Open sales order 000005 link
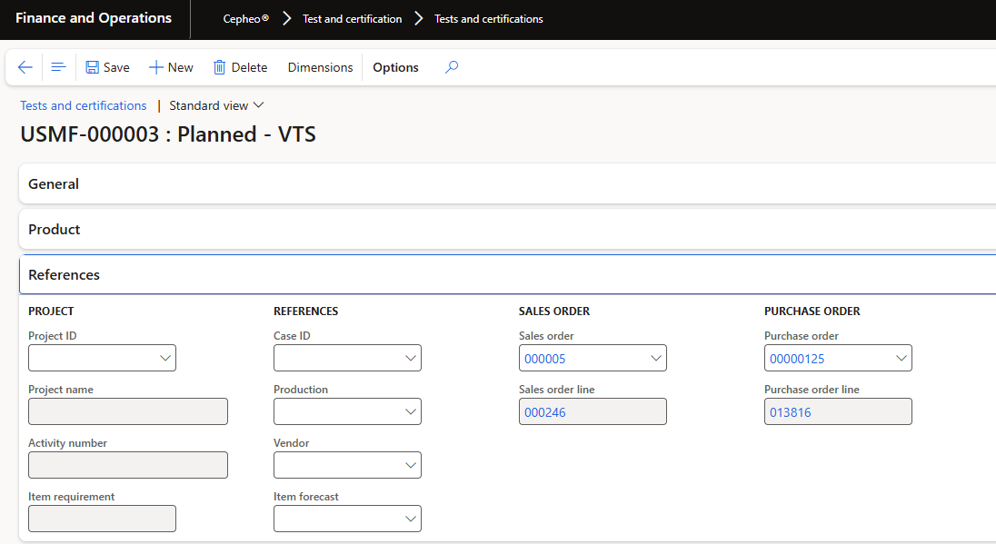Image resolution: width=996 pixels, height=544 pixels. 545,359
